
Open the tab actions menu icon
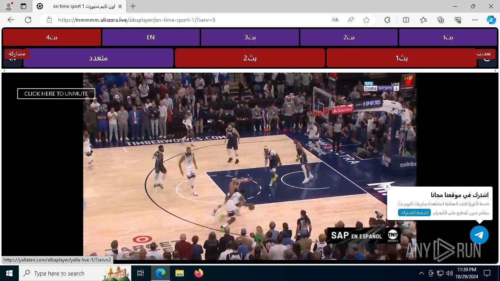(23, 6)
